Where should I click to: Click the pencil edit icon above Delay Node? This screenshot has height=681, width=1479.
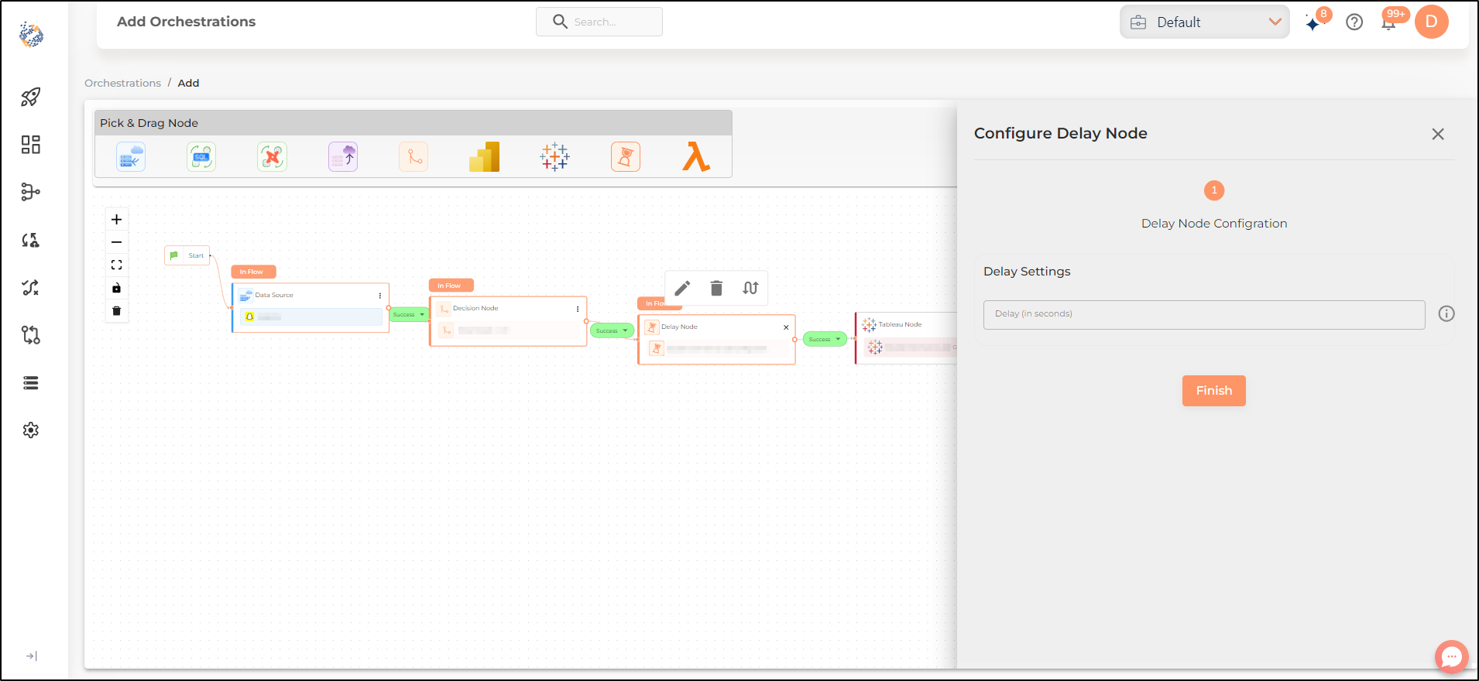tap(682, 289)
